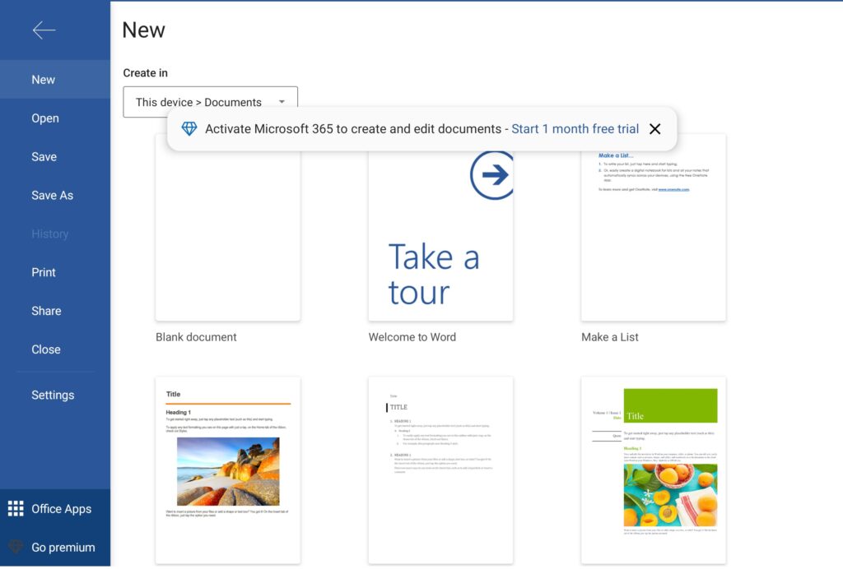Select Print in the sidebar

(55, 272)
